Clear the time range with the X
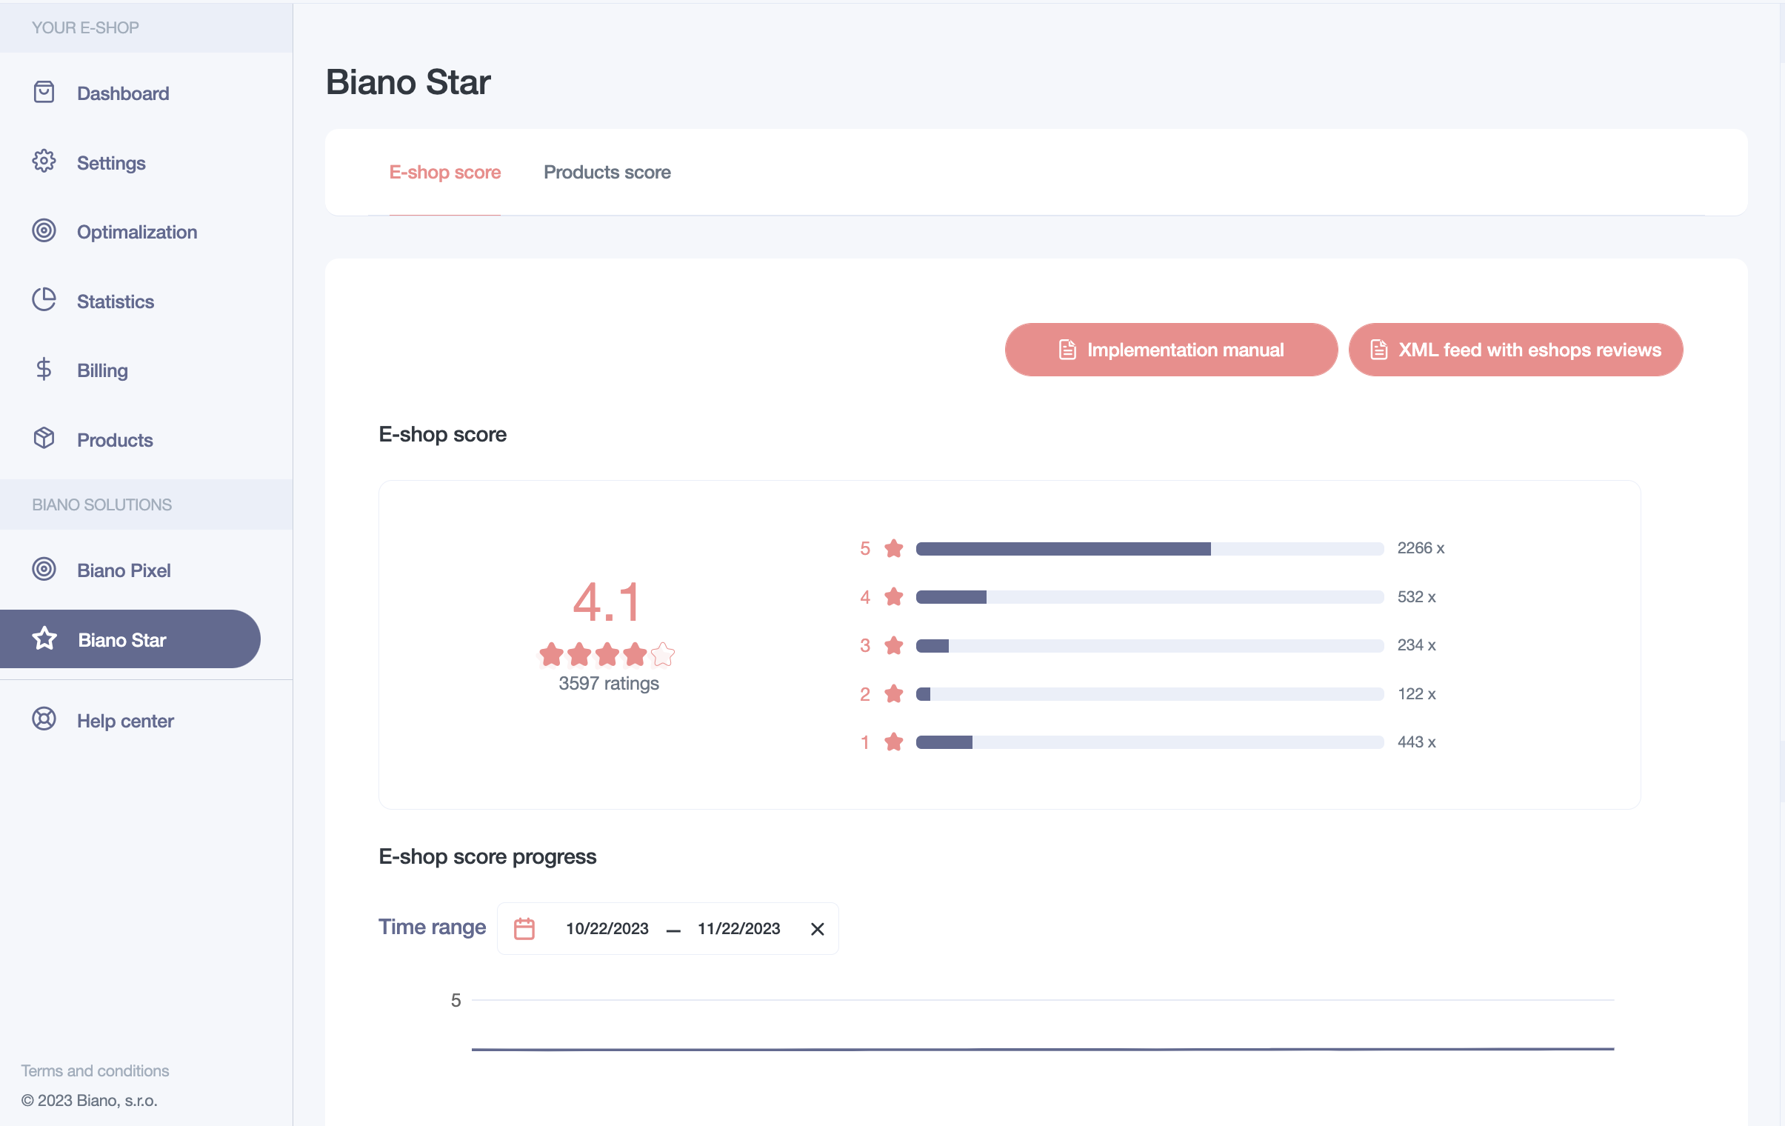The image size is (1785, 1126). 817,929
